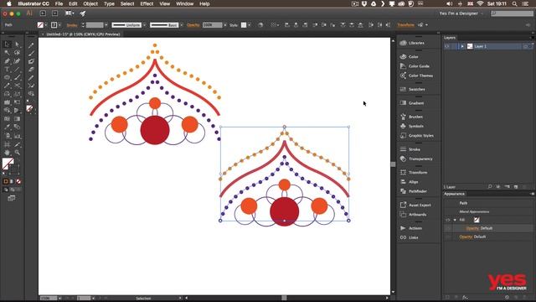Screen dimensions: 536x302
Task: Click the Transform link in control bar
Action: click(405, 25)
